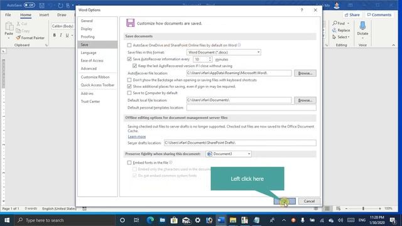
Task: Toggle Underline formatting in ribbon
Action: [x=67, y=35]
